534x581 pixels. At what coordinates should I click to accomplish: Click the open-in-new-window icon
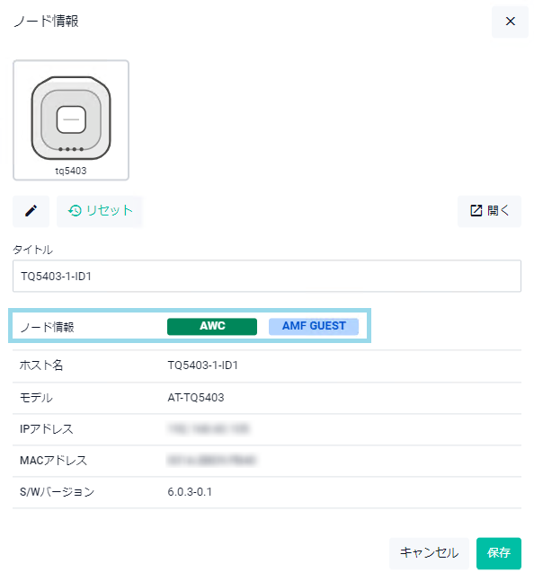pos(476,210)
